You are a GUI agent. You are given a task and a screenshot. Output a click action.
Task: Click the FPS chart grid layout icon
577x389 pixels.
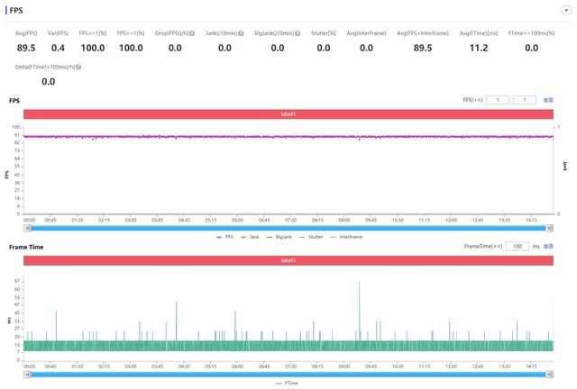point(548,100)
